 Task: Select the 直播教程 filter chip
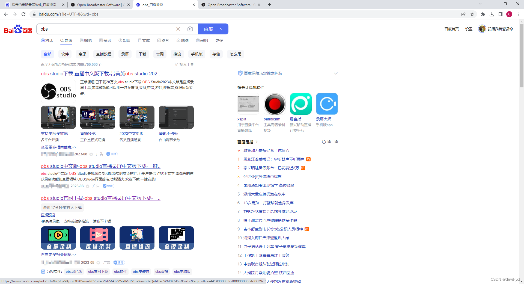[103, 54]
